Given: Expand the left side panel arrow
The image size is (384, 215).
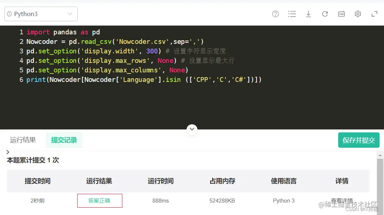Looking at the screenshot, I should pos(8,152).
